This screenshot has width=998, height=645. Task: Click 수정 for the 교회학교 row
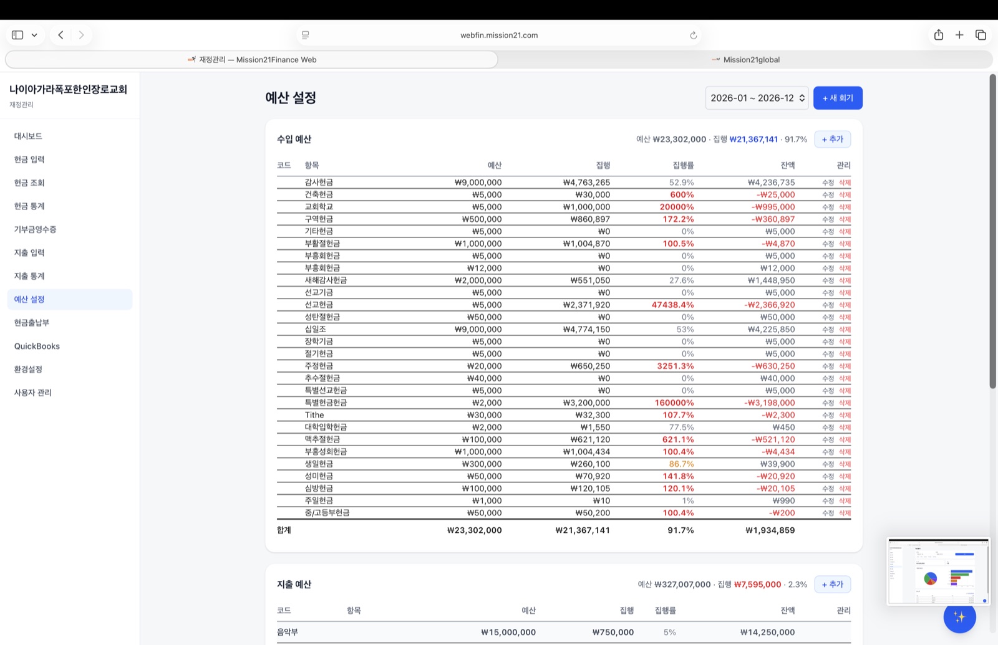pos(828,207)
